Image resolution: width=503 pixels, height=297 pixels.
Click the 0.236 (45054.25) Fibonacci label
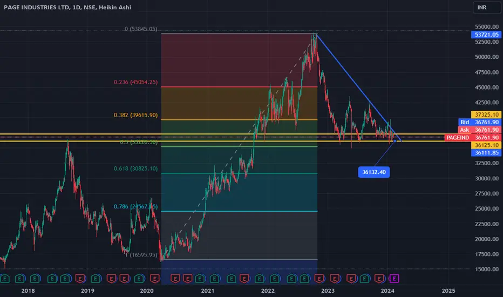click(x=135, y=82)
